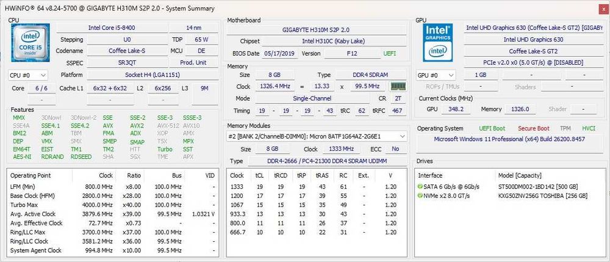Image resolution: width=610 pixels, height=262 pixels.
Task: Click the RDSEED feature label
Action: coord(81,157)
